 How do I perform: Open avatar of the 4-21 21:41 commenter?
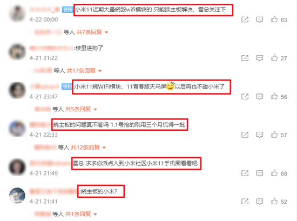tap(17, 196)
